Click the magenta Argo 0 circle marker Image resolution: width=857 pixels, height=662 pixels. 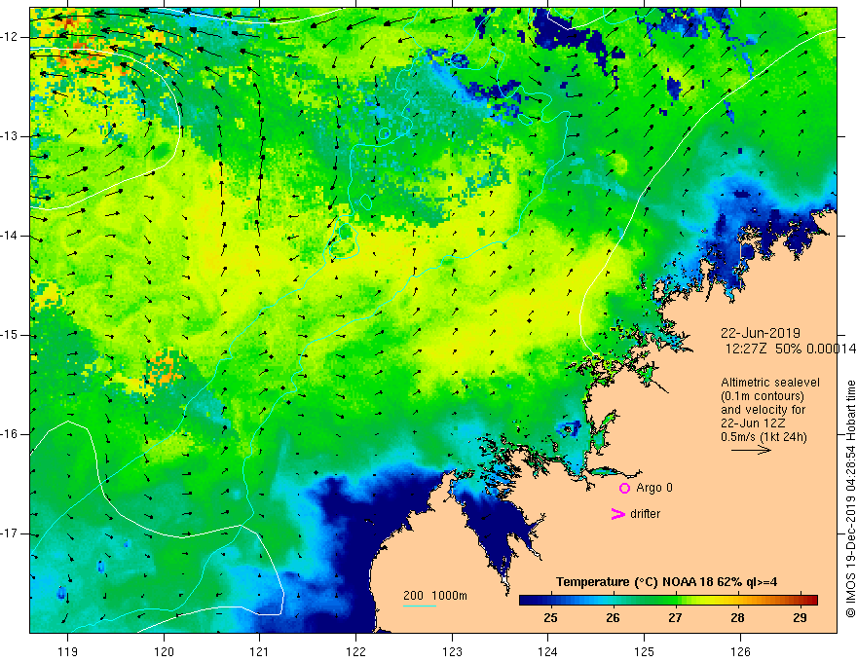(624, 489)
